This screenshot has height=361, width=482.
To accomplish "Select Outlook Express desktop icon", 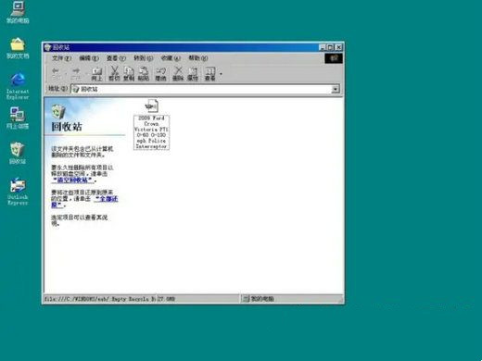I will click(18, 192).
